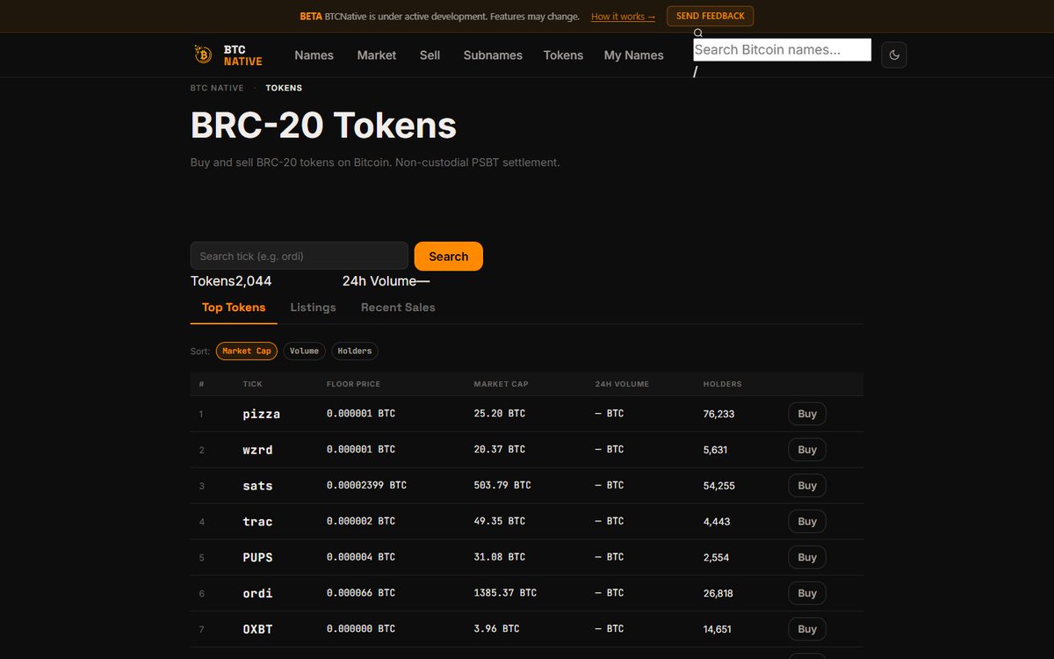
Task: Switch to the Recent Sales tab
Action: coord(398,308)
